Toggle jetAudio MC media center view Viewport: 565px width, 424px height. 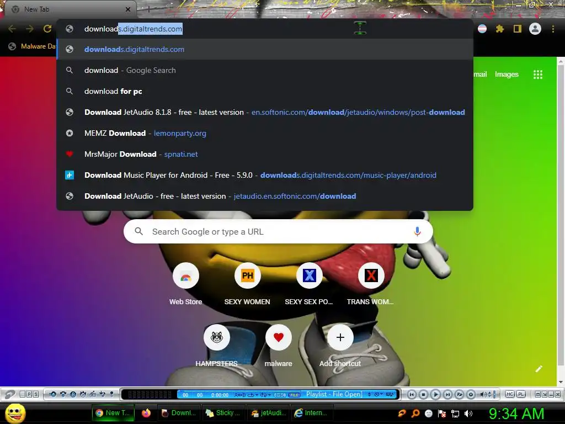pyautogui.click(x=509, y=394)
